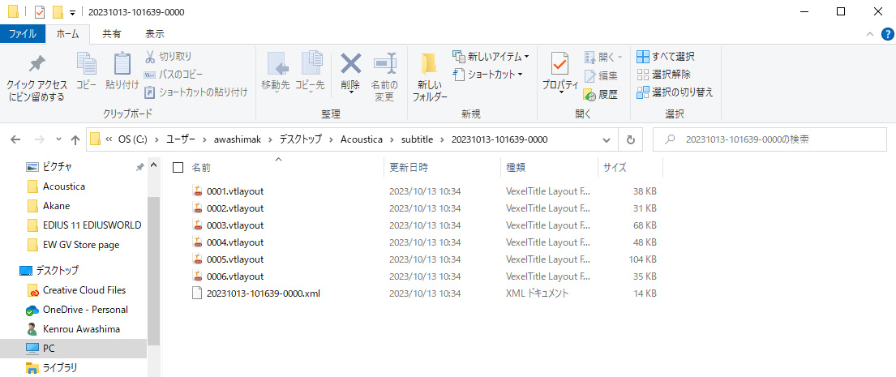This screenshot has height=377, width=896.
Task: Sort by Date modified (更新日時) column
Action: (x=409, y=167)
